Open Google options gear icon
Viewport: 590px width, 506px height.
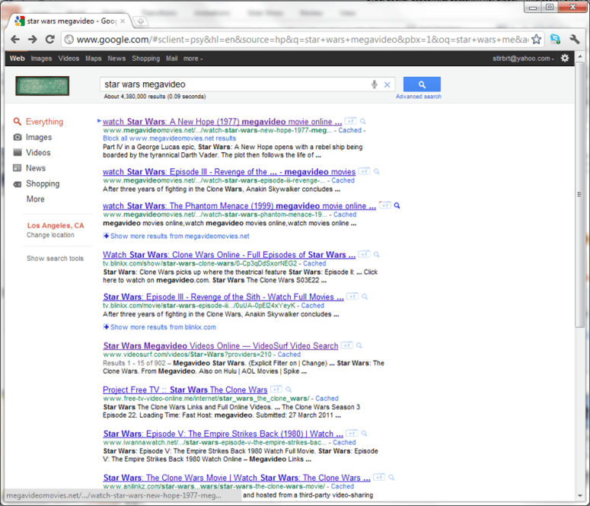565,59
